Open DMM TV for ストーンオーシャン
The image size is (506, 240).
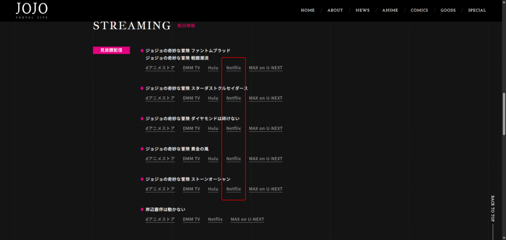191,189
